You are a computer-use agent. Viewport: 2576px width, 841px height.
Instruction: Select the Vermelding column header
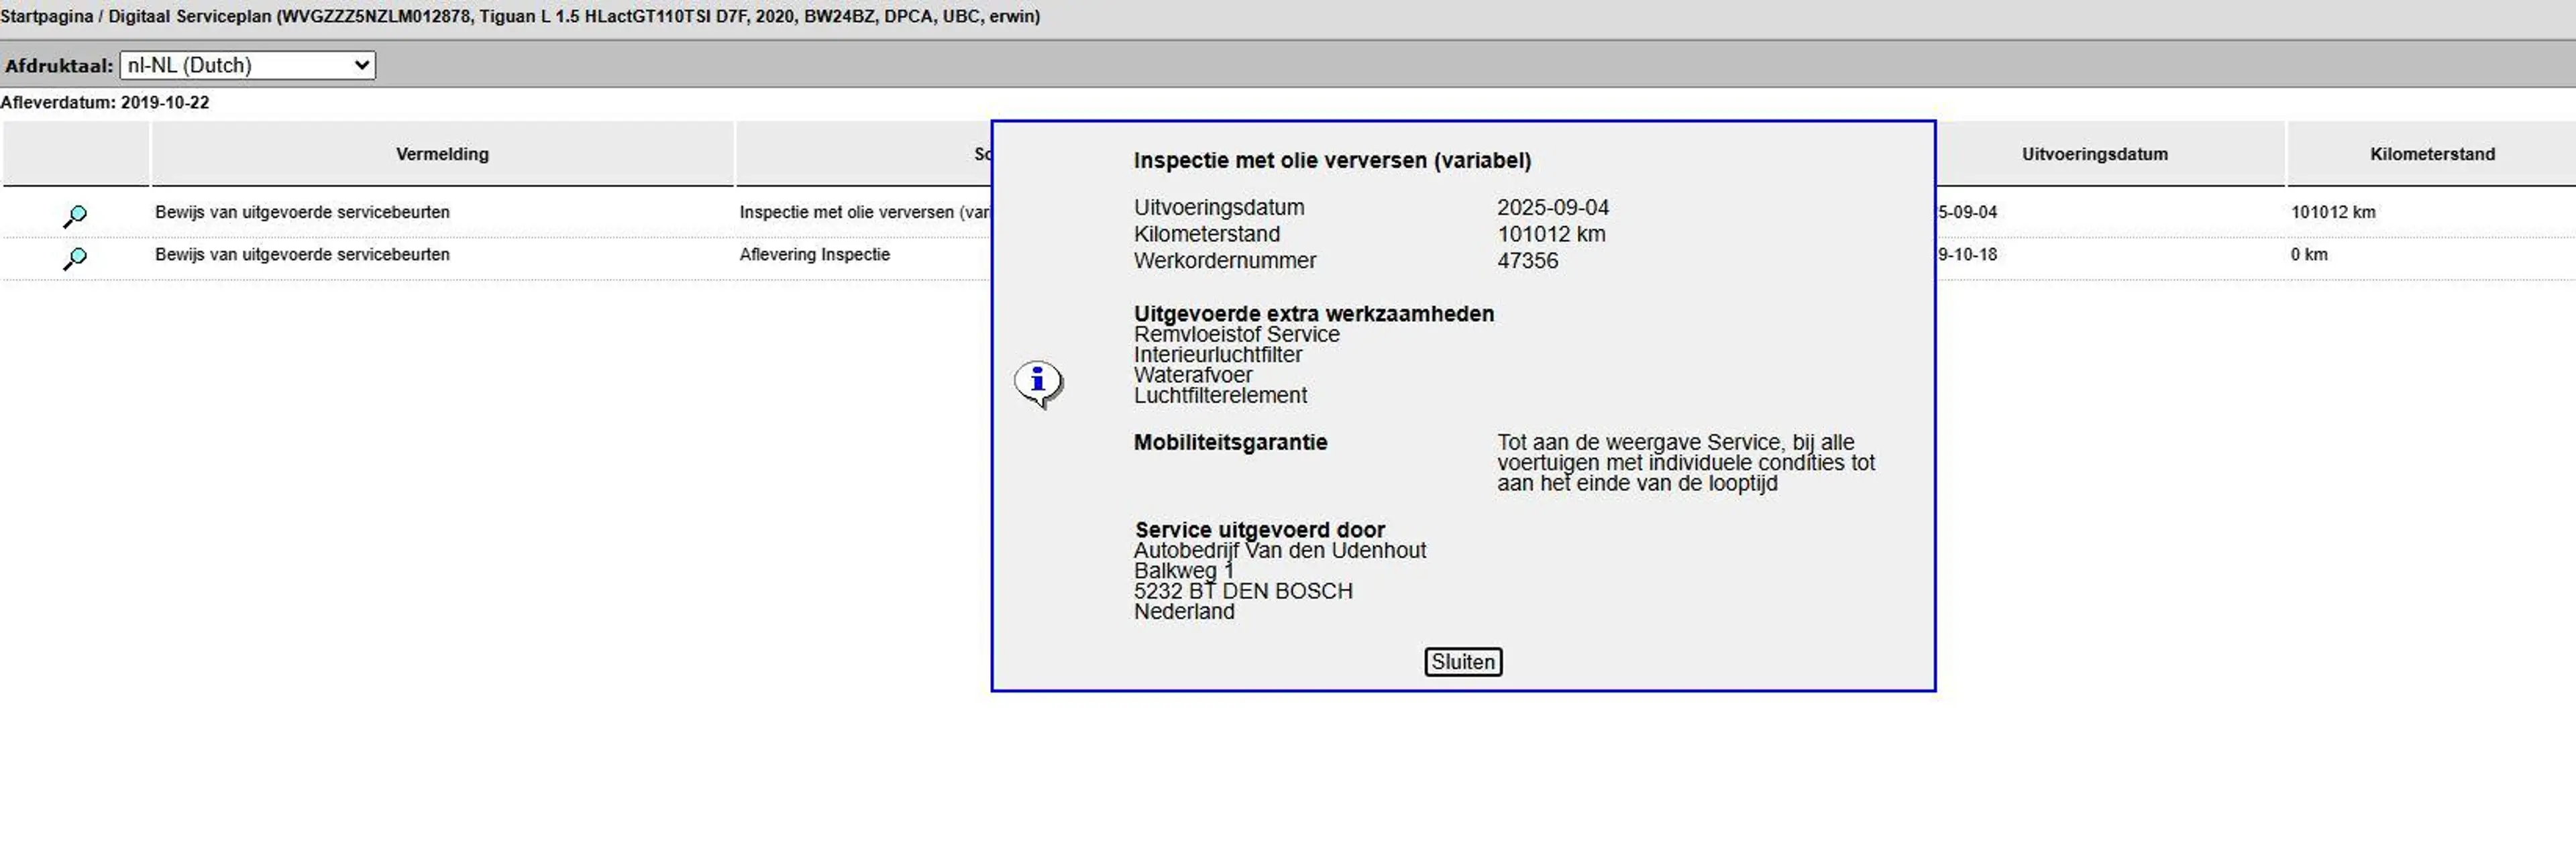pyautogui.click(x=442, y=154)
